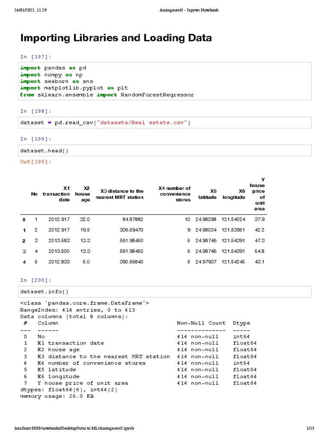Click the 'dtypes: float64(6), int64(2)' line

point(69,390)
